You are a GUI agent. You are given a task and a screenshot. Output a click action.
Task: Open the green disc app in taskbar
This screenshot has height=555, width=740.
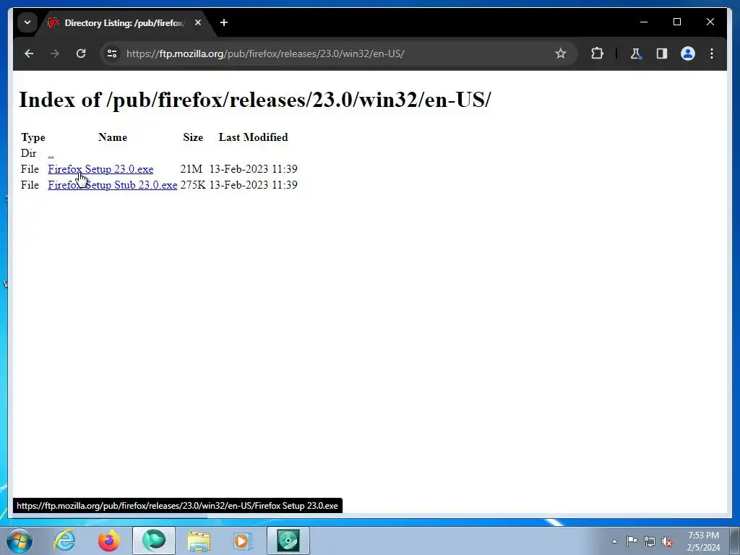[x=288, y=541]
